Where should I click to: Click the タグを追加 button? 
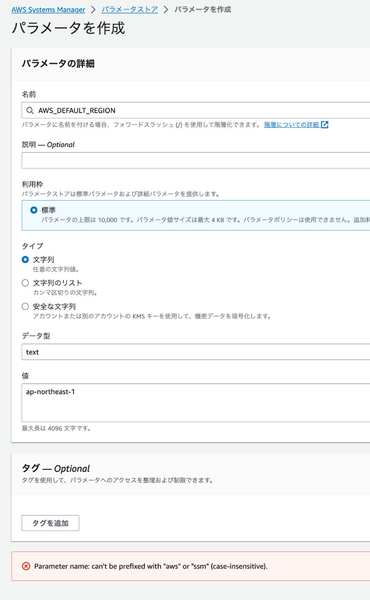coord(50,523)
